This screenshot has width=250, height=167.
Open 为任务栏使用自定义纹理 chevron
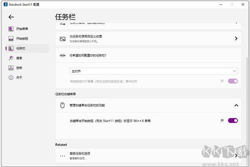coord(236,38)
